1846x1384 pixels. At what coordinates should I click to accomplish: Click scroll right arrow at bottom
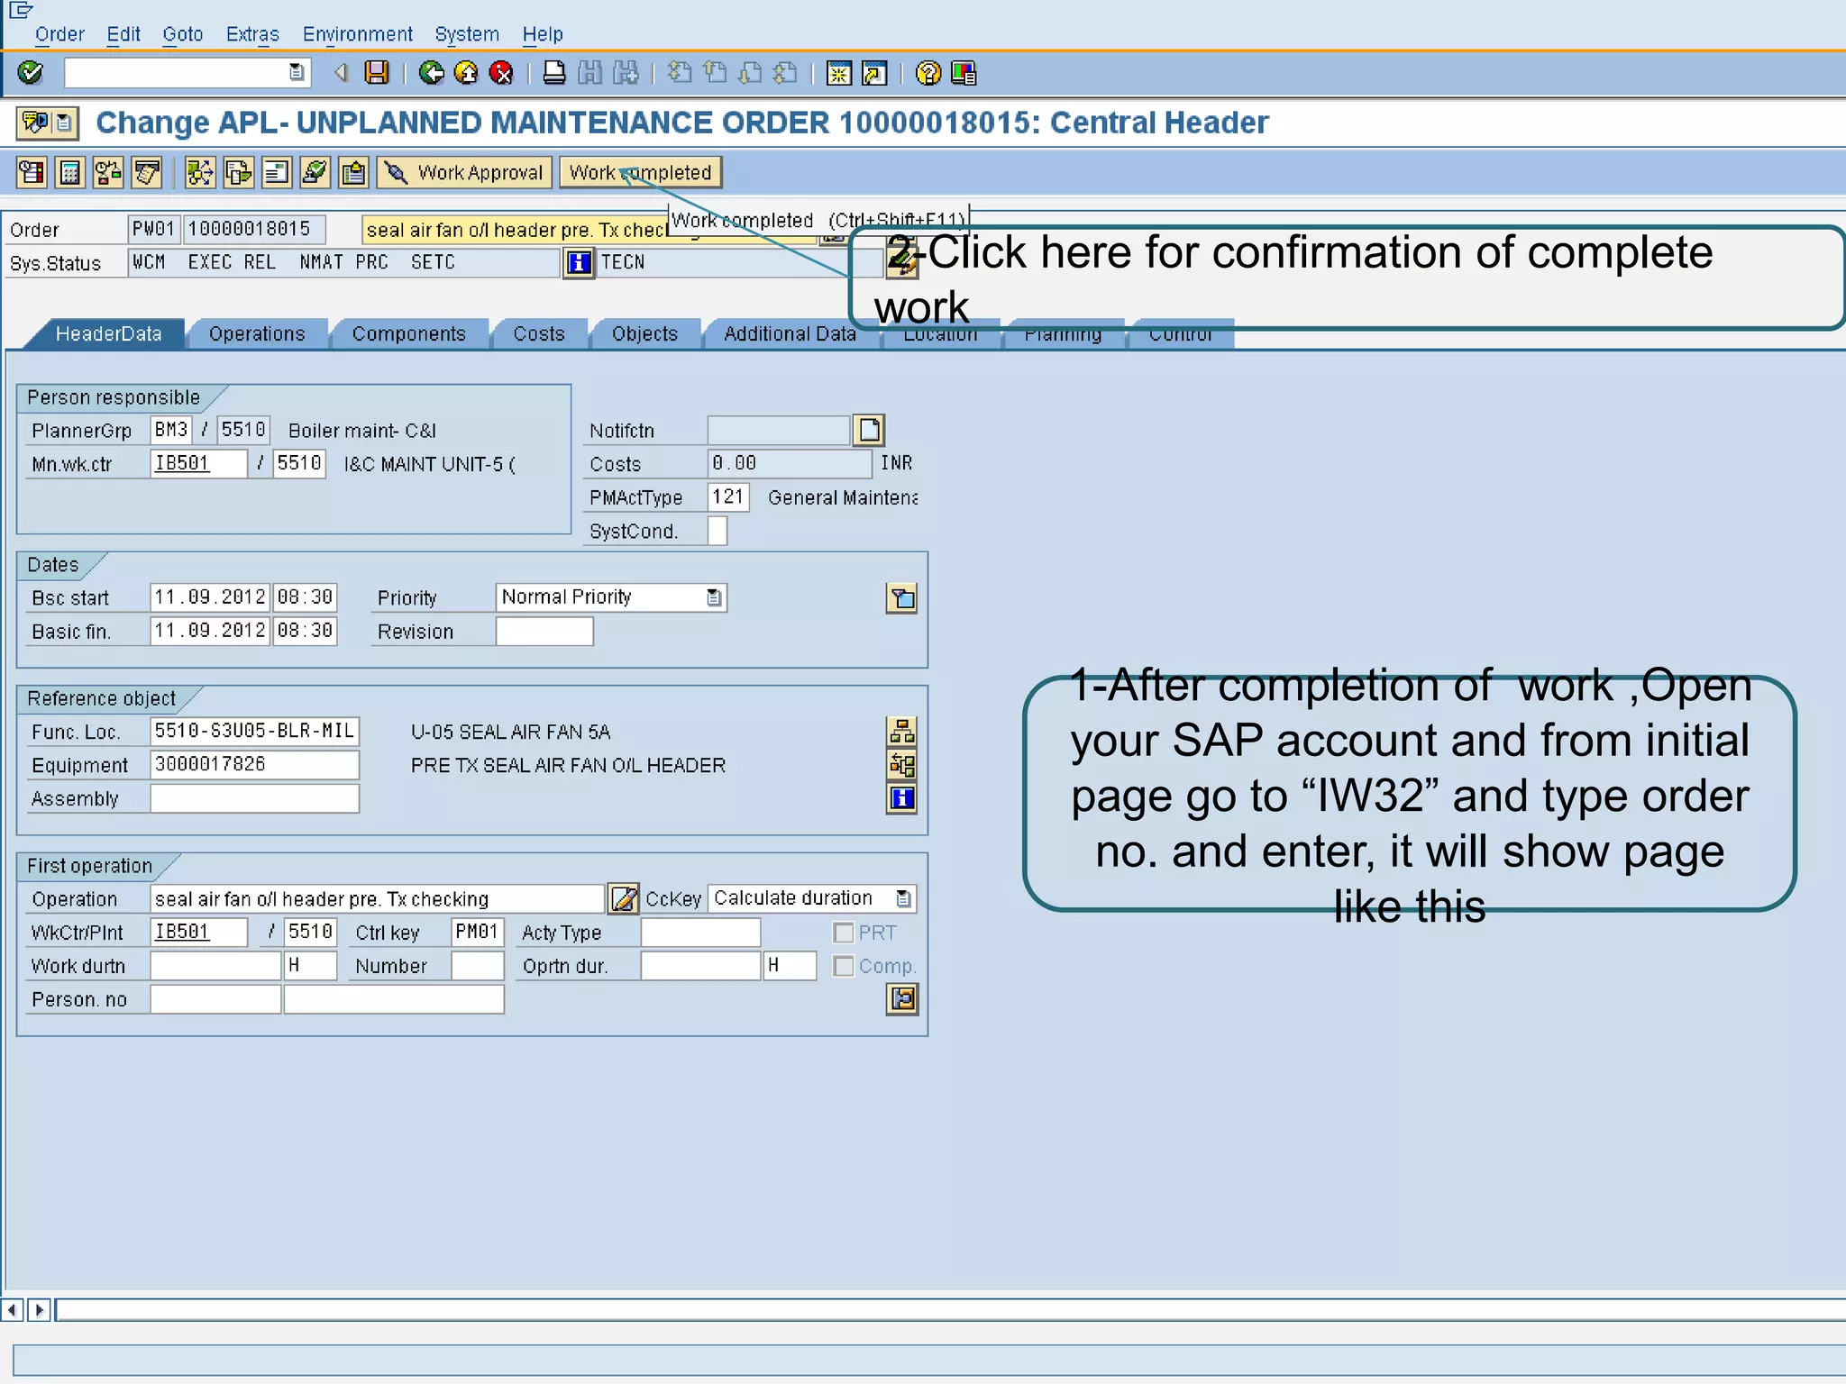point(39,1309)
